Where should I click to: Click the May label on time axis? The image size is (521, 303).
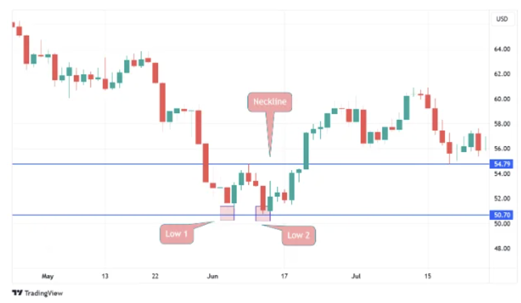coord(48,276)
